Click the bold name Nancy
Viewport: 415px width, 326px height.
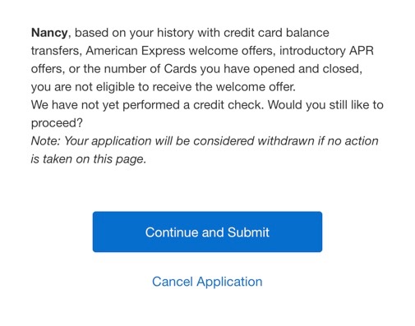49,33
